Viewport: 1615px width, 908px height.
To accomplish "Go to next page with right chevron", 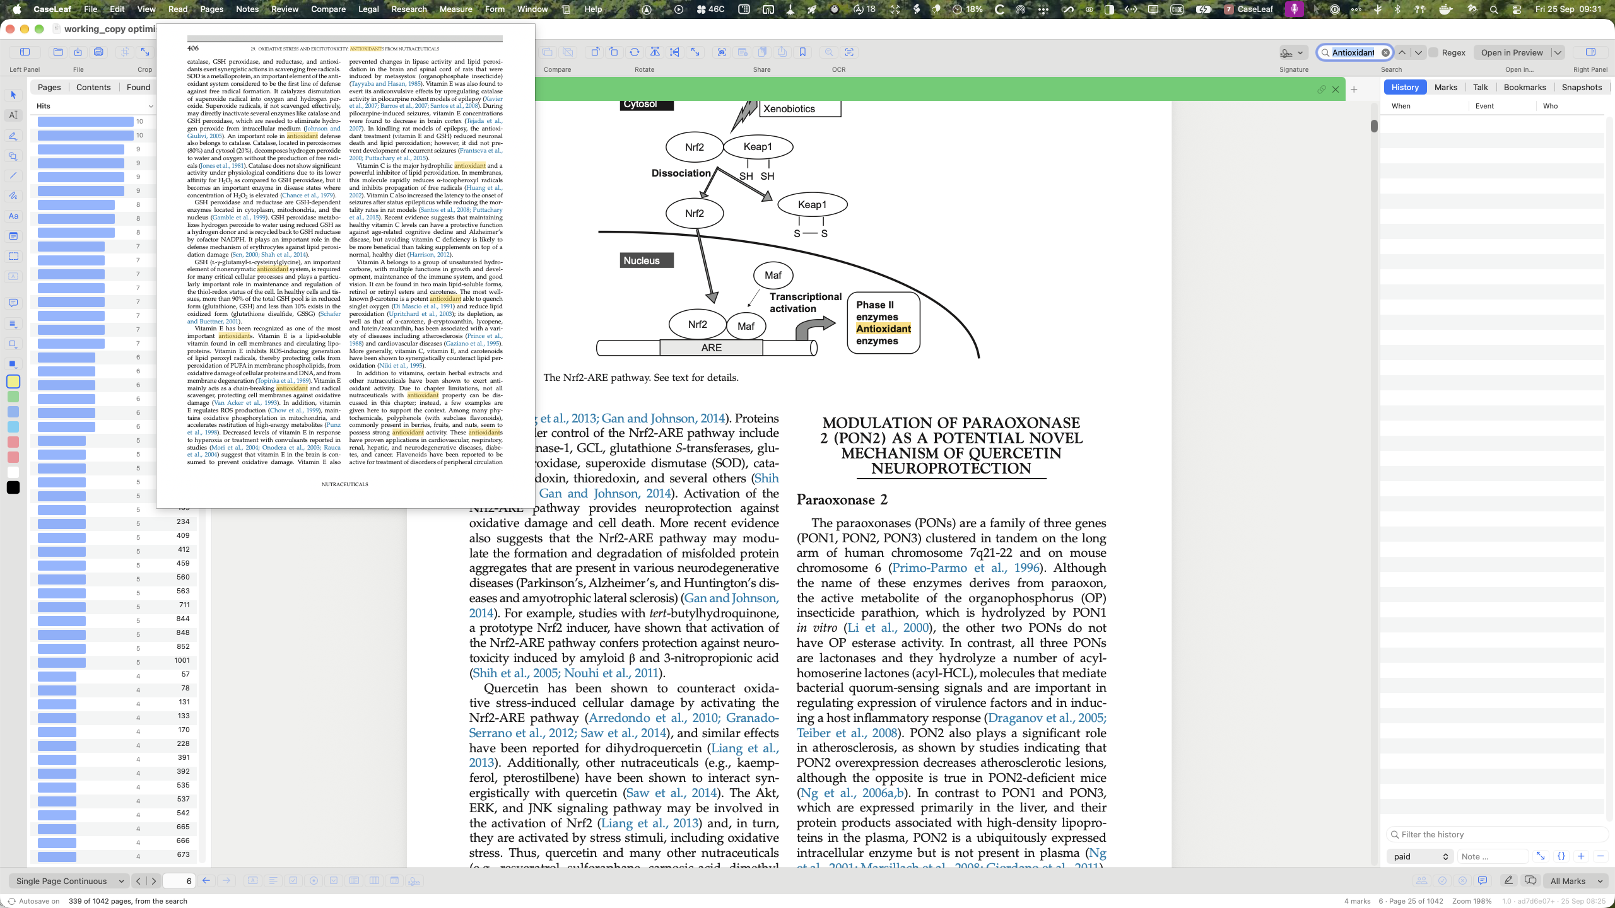I will [x=153, y=881].
